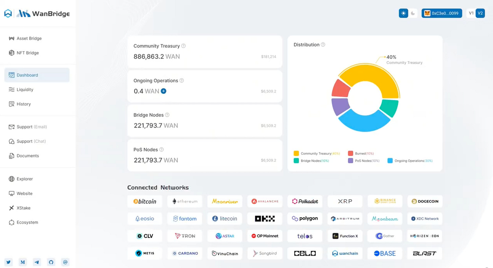The height and width of the screenshot is (268, 493).
Task: Open Support (Email) link
Action: coord(37,127)
